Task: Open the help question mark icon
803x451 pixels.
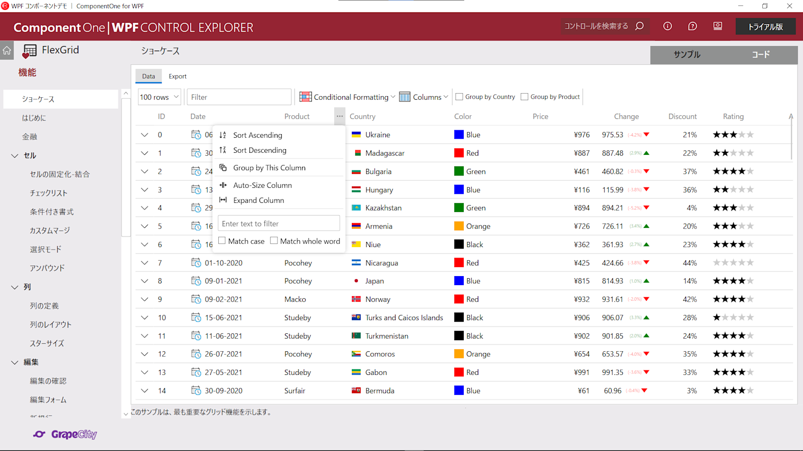Action: click(x=693, y=26)
